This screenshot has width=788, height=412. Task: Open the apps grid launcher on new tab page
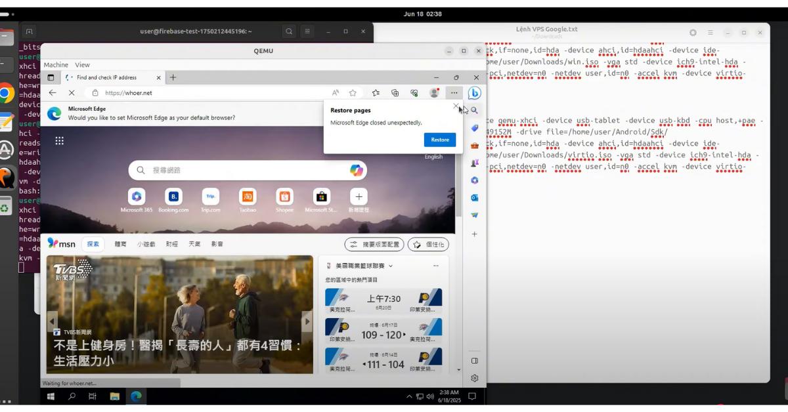click(59, 140)
